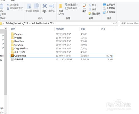This screenshot has height=114, width=139.
Task: Click the 2011/5/23 13:49 date cell
Action: tap(64, 59)
